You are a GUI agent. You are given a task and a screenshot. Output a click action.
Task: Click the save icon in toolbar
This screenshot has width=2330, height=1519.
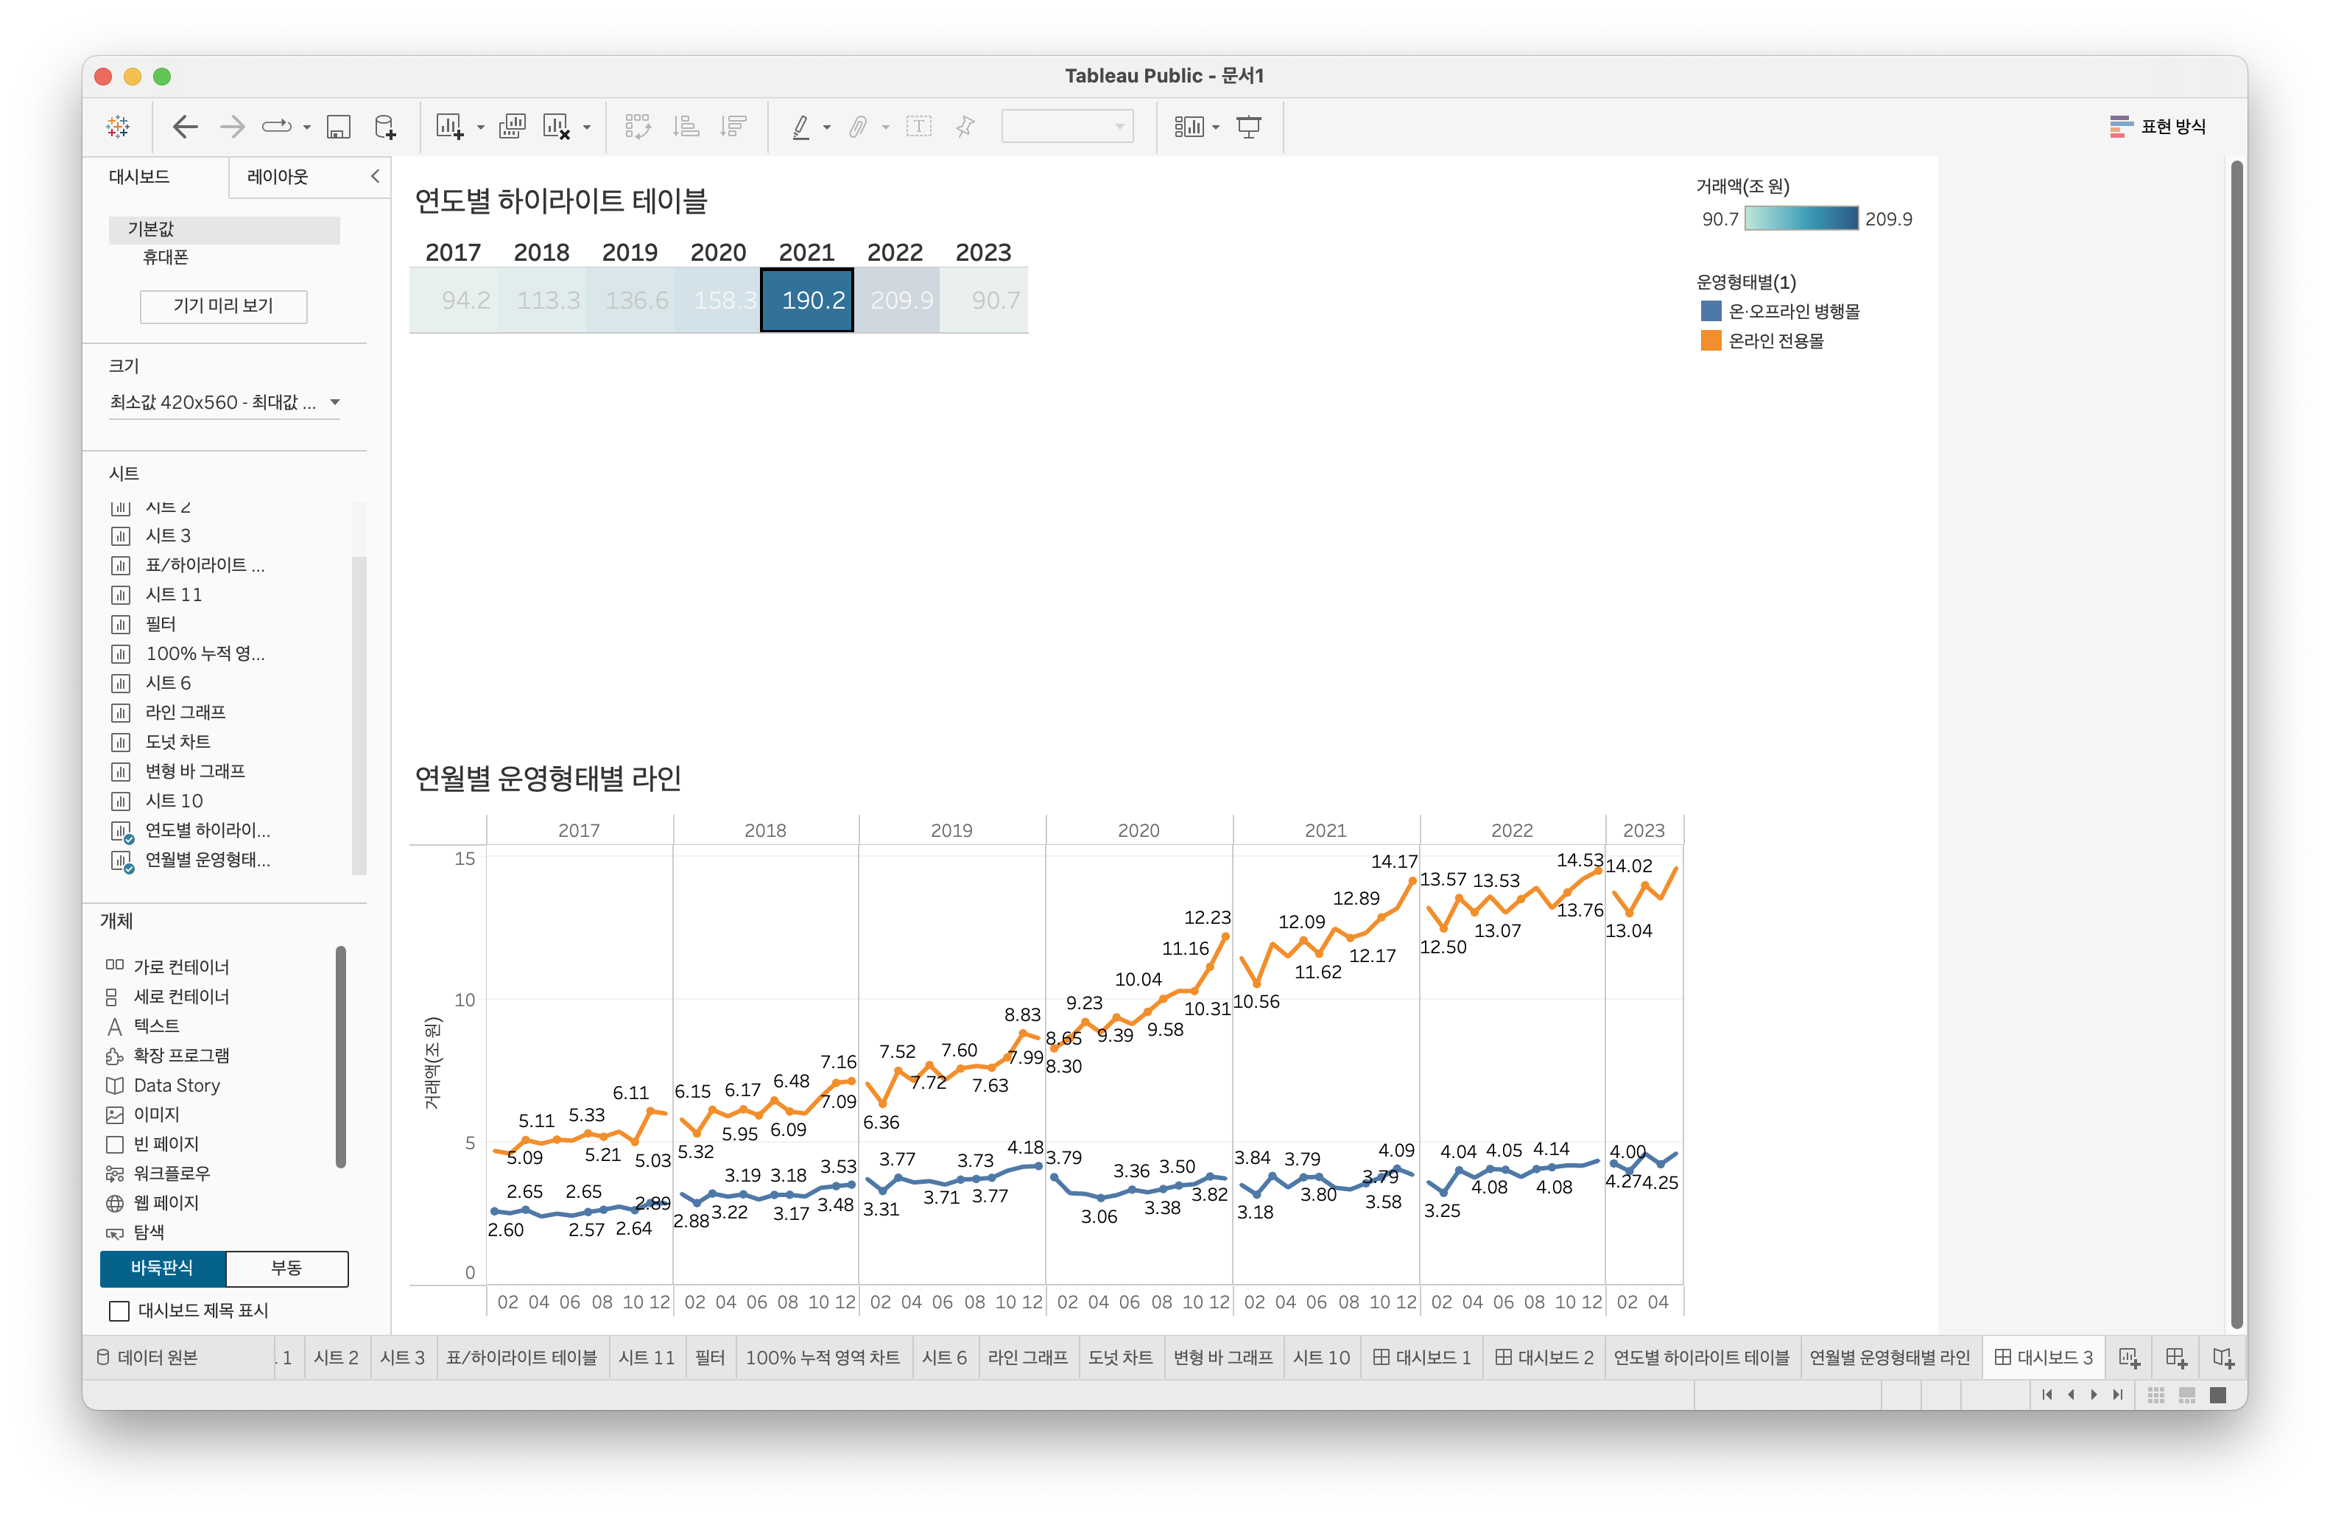pos(339,127)
